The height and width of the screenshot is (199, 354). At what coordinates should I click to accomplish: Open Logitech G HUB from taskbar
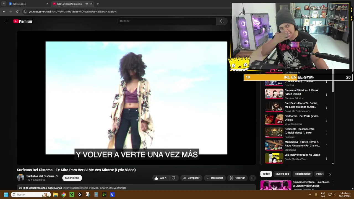click(x=80, y=195)
